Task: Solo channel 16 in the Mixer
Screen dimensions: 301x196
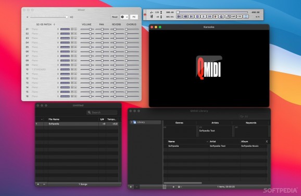Action: pyautogui.click(x=76, y=96)
